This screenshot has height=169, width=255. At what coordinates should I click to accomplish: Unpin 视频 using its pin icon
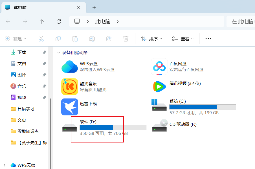pos(44,97)
